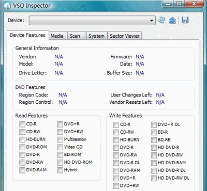Click the Region Control N/A value
This screenshot has width=207, height=191.
[x=63, y=102]
